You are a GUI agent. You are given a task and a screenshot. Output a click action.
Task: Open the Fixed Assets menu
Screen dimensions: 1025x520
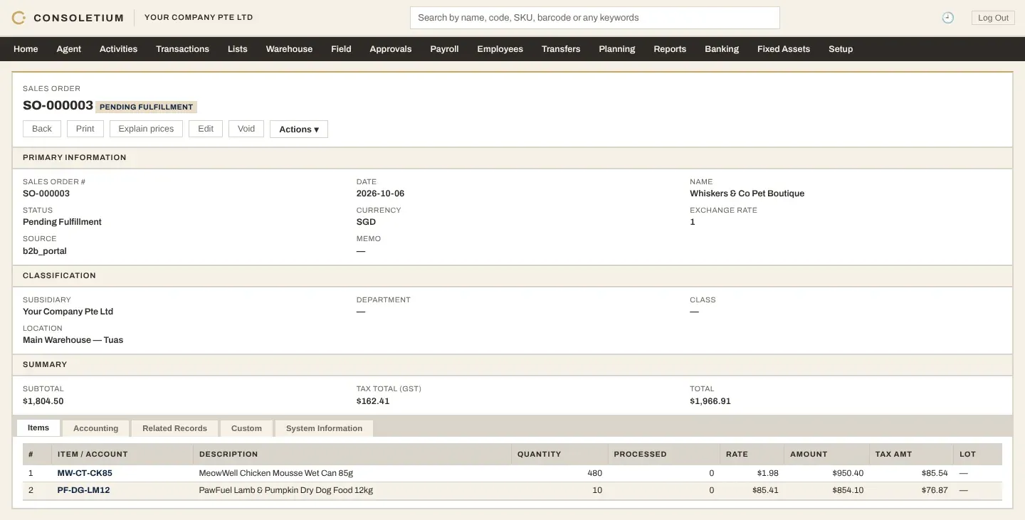(784, 49)
